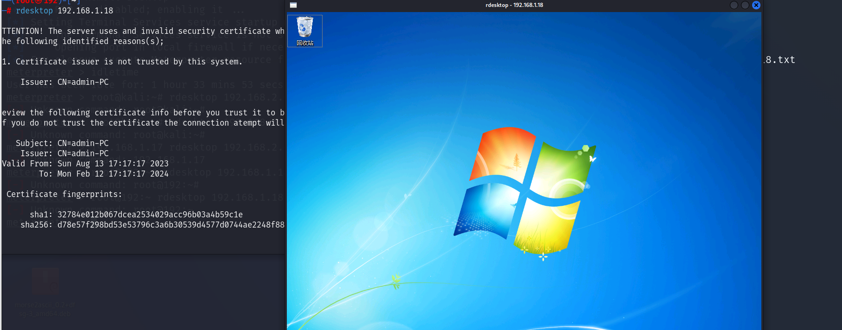The image size is (842, 330).
Task: Minimize the rdesktop window
Action: [734, 5]
